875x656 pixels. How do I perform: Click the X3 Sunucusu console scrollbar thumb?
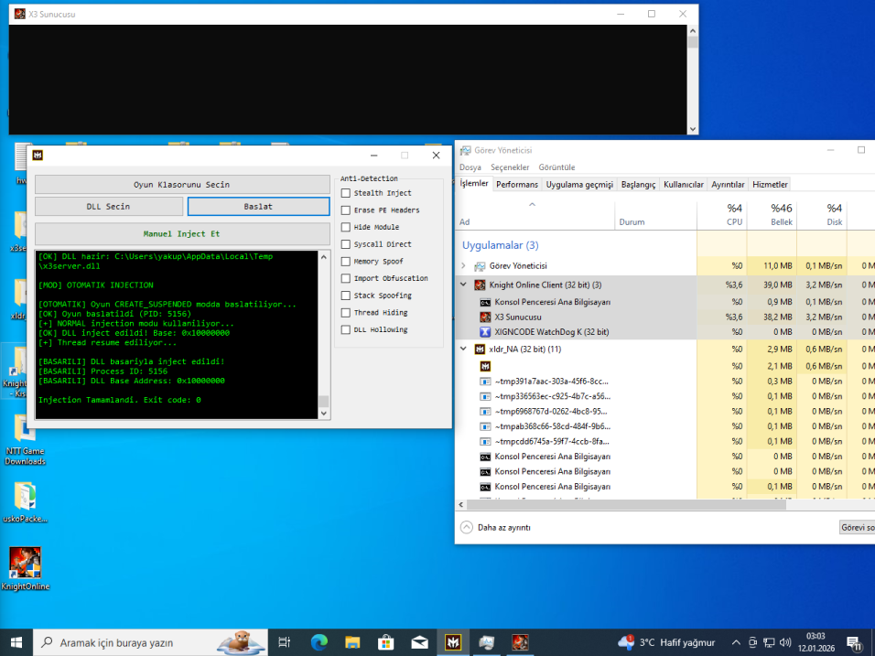(693, 42)
